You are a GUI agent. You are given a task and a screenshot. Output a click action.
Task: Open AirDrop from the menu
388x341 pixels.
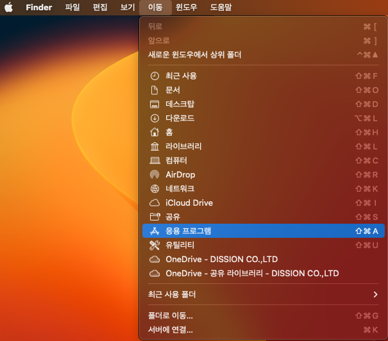[264, 174]
